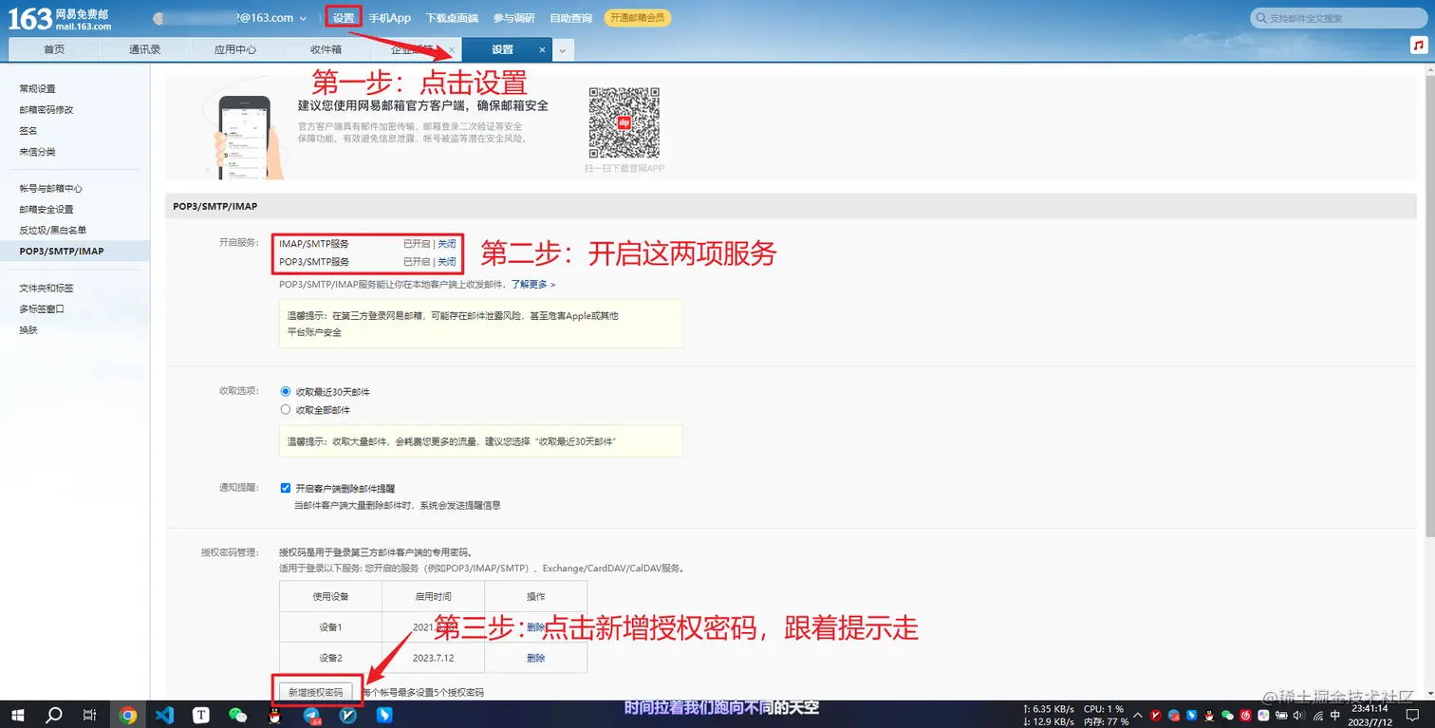Select the 收取全部邮件 option

click(286, 408)
